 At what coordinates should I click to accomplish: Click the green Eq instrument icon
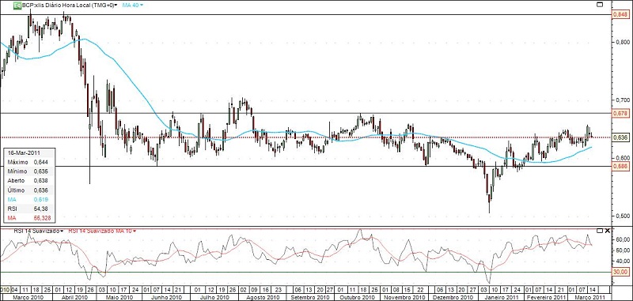17,6
